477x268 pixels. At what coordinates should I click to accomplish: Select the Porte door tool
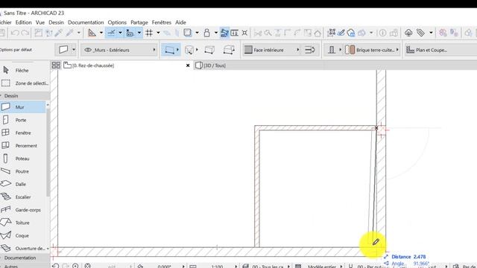[23, 120]
